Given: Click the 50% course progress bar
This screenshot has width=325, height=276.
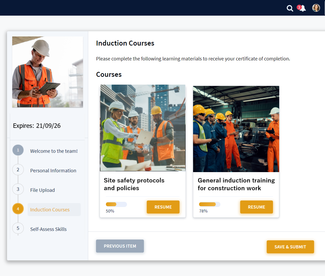Looking at the screenshot, I should click(116, 204).
